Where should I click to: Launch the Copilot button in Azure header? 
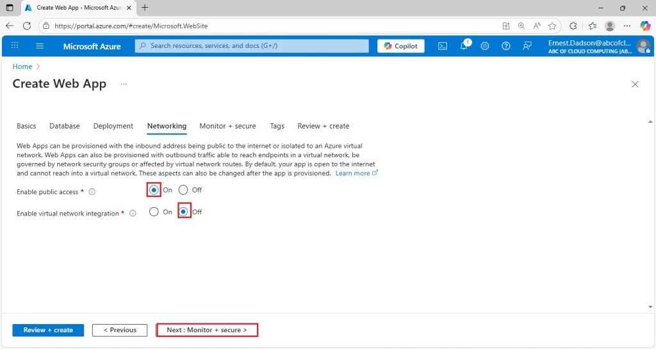[x=401, y=46]
